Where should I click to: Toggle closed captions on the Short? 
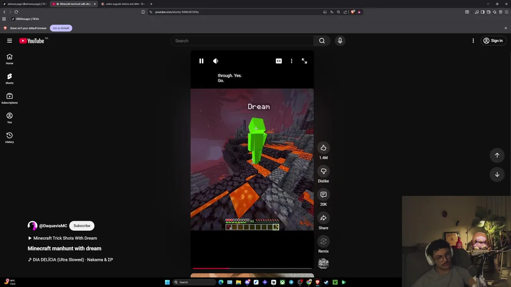pos(279,61)
